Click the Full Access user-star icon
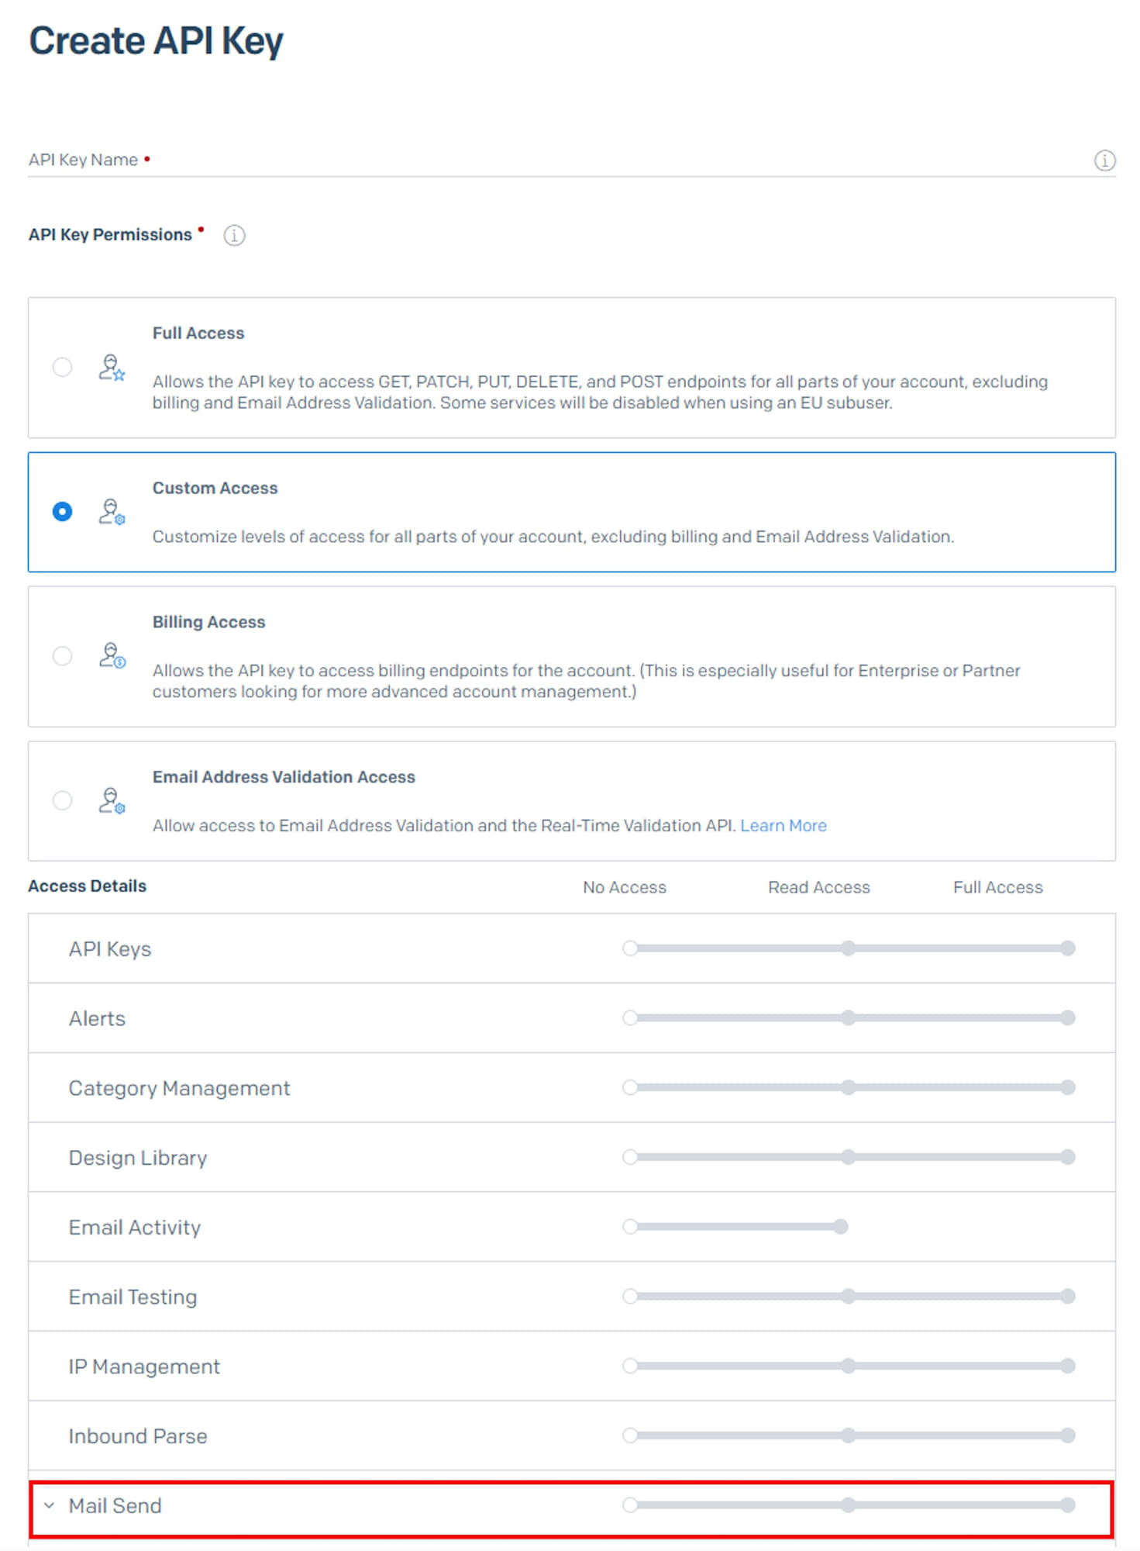This screenshot has width=1140, height=1551. point(112,368)
